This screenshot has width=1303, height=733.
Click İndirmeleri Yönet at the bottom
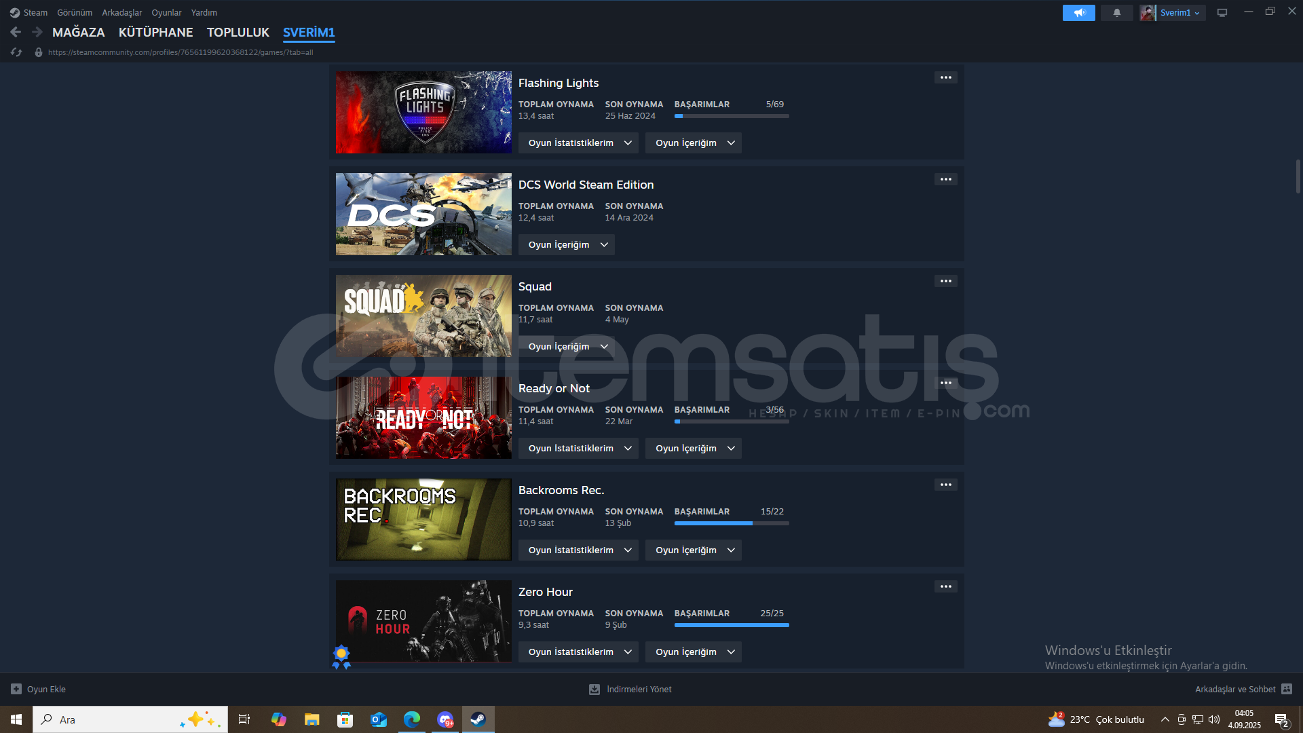tap(639, 689)
